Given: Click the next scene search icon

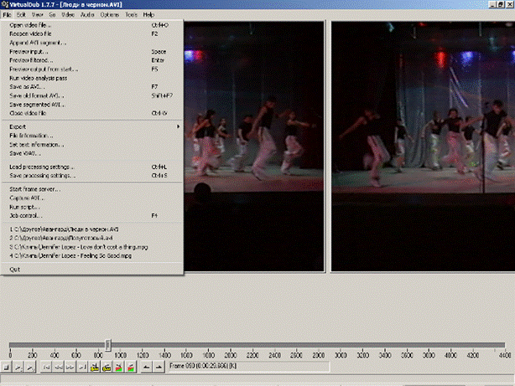Looking at the screenshot, I should pos(131,367).
